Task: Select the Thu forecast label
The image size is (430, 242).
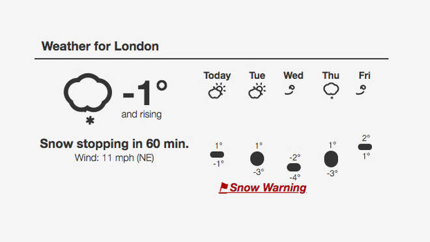Action: pos(331,76)
